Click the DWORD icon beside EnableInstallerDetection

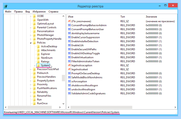(69, 41)
